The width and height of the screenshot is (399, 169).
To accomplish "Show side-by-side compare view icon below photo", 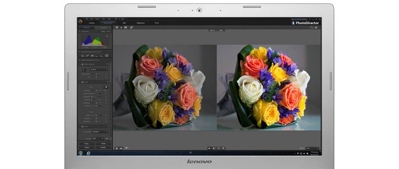I will pyautogui.click(x=121, y=147).
